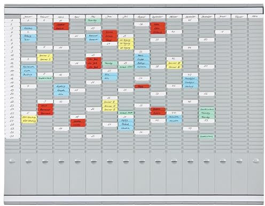Select red card in April, row 27
Viewport: 265px width, 206px height.
point(78,121)
